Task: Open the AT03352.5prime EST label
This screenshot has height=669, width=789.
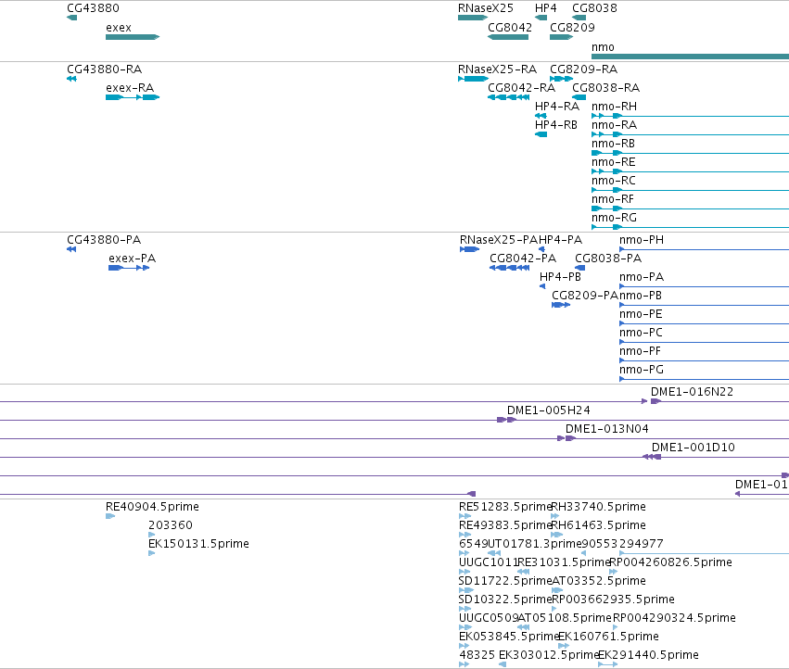Action: tap(599, 581)
